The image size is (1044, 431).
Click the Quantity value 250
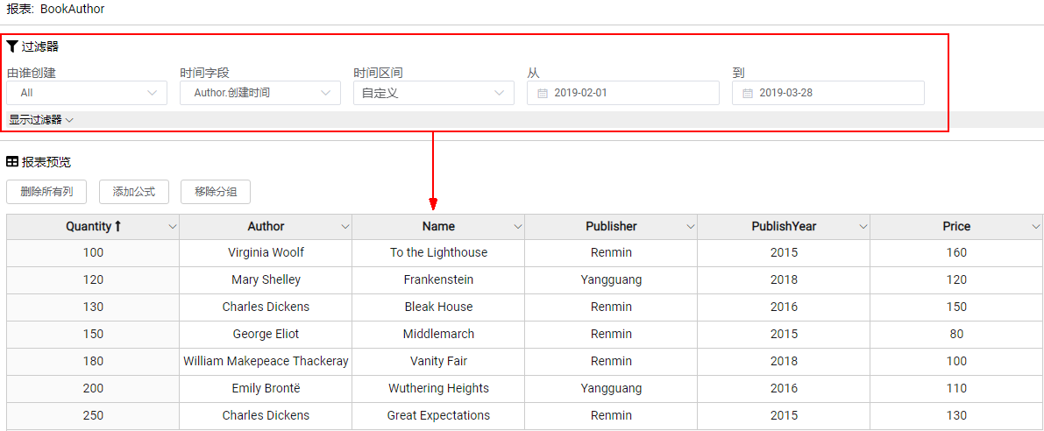pos(93,416)
